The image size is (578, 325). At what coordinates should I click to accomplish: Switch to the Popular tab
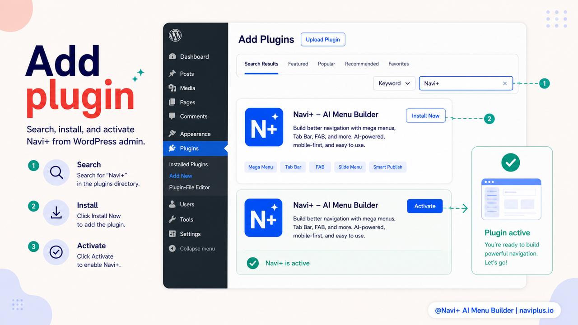(326, 64)
